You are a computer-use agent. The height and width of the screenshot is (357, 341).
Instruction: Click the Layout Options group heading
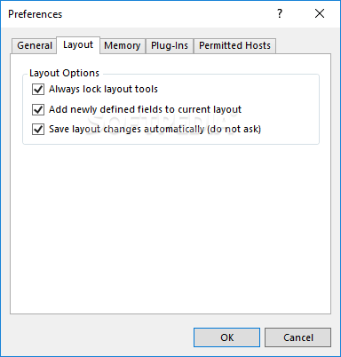(x=64, y=73)
